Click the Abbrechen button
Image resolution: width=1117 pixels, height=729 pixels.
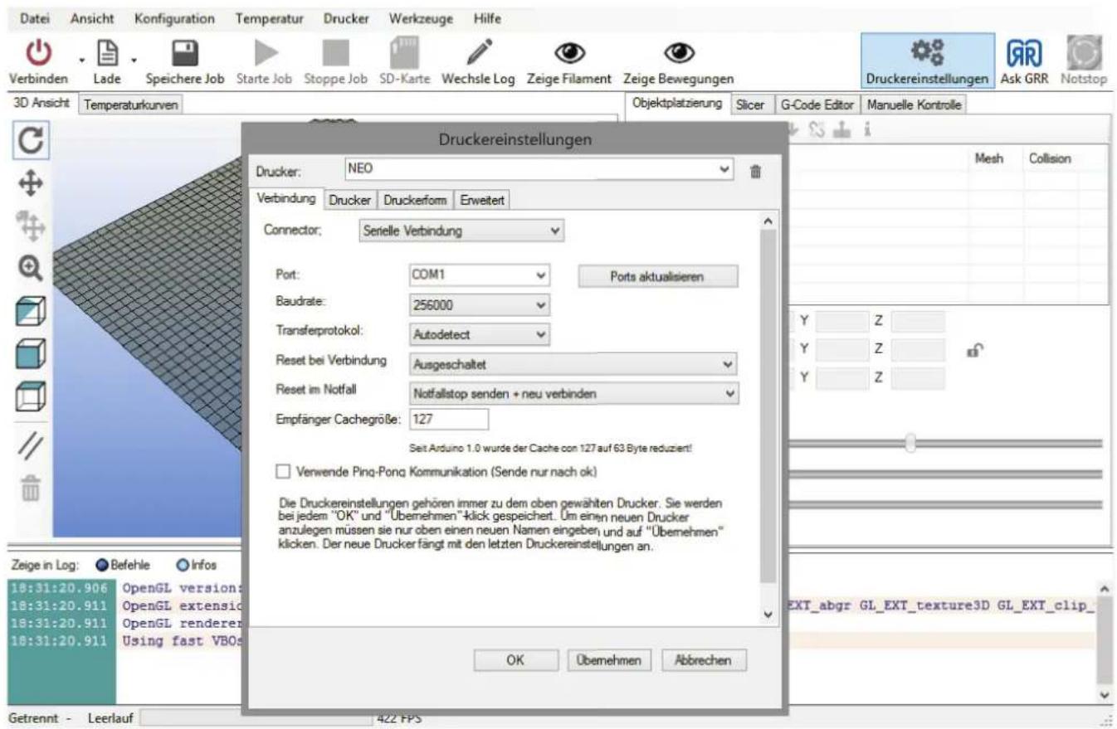pos(703,660)
